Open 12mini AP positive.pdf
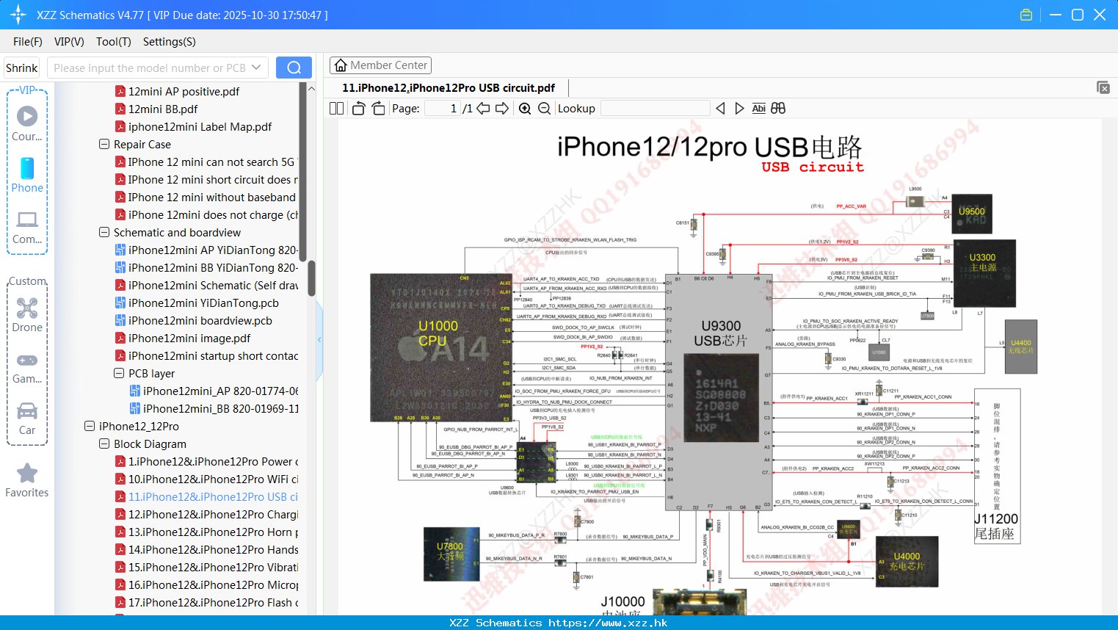The width and height of the screenshot is (1118, 630). click(x=177, y=92)
